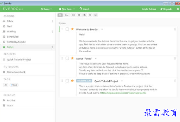Image resolution: width=180 pixels, height=122 pixels.
Task: Toggle the Work tag filter
Action: pos(14,85)
